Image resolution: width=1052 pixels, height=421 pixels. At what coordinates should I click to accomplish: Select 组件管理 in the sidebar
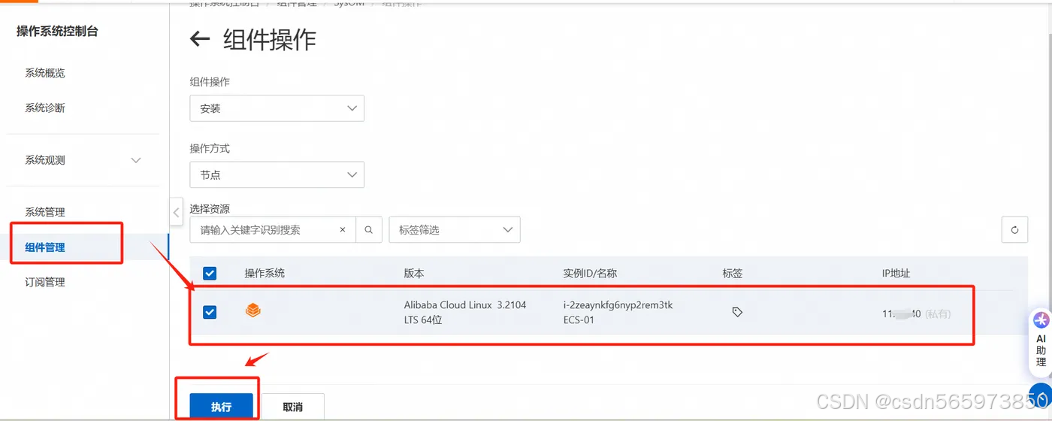pos(45,247)
